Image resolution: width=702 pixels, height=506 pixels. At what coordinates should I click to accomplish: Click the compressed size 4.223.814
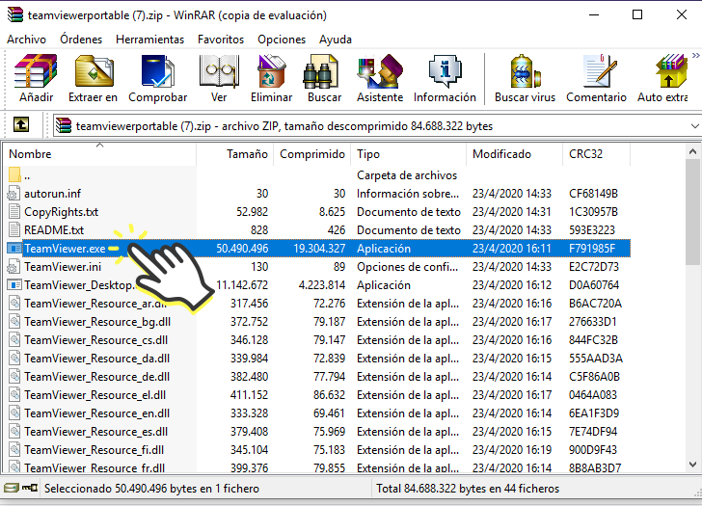322,285
